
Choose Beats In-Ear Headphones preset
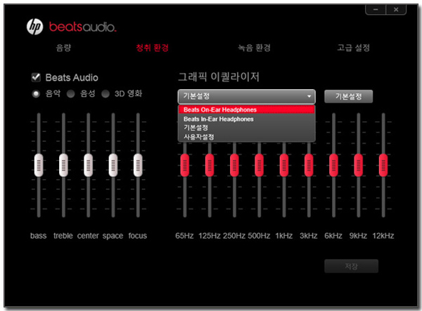click(247, 119)
